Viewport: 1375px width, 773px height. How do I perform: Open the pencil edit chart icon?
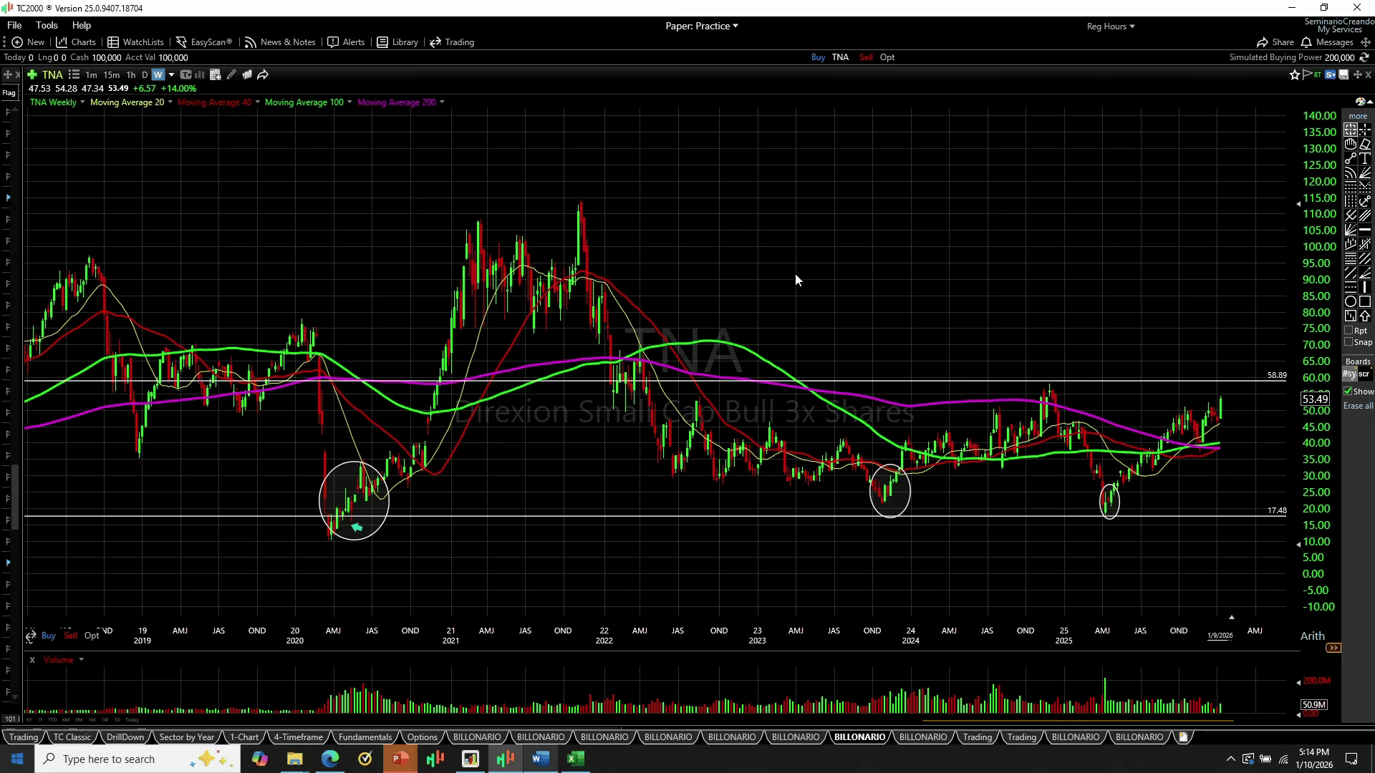pos(231,74)
